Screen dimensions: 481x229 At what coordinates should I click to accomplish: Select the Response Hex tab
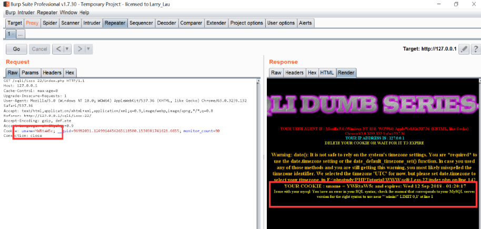point(312,73)
